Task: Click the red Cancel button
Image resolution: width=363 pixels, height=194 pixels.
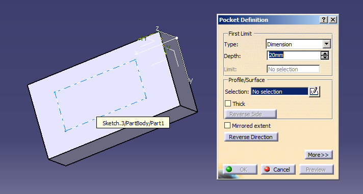Action: [x=278, y=170]
